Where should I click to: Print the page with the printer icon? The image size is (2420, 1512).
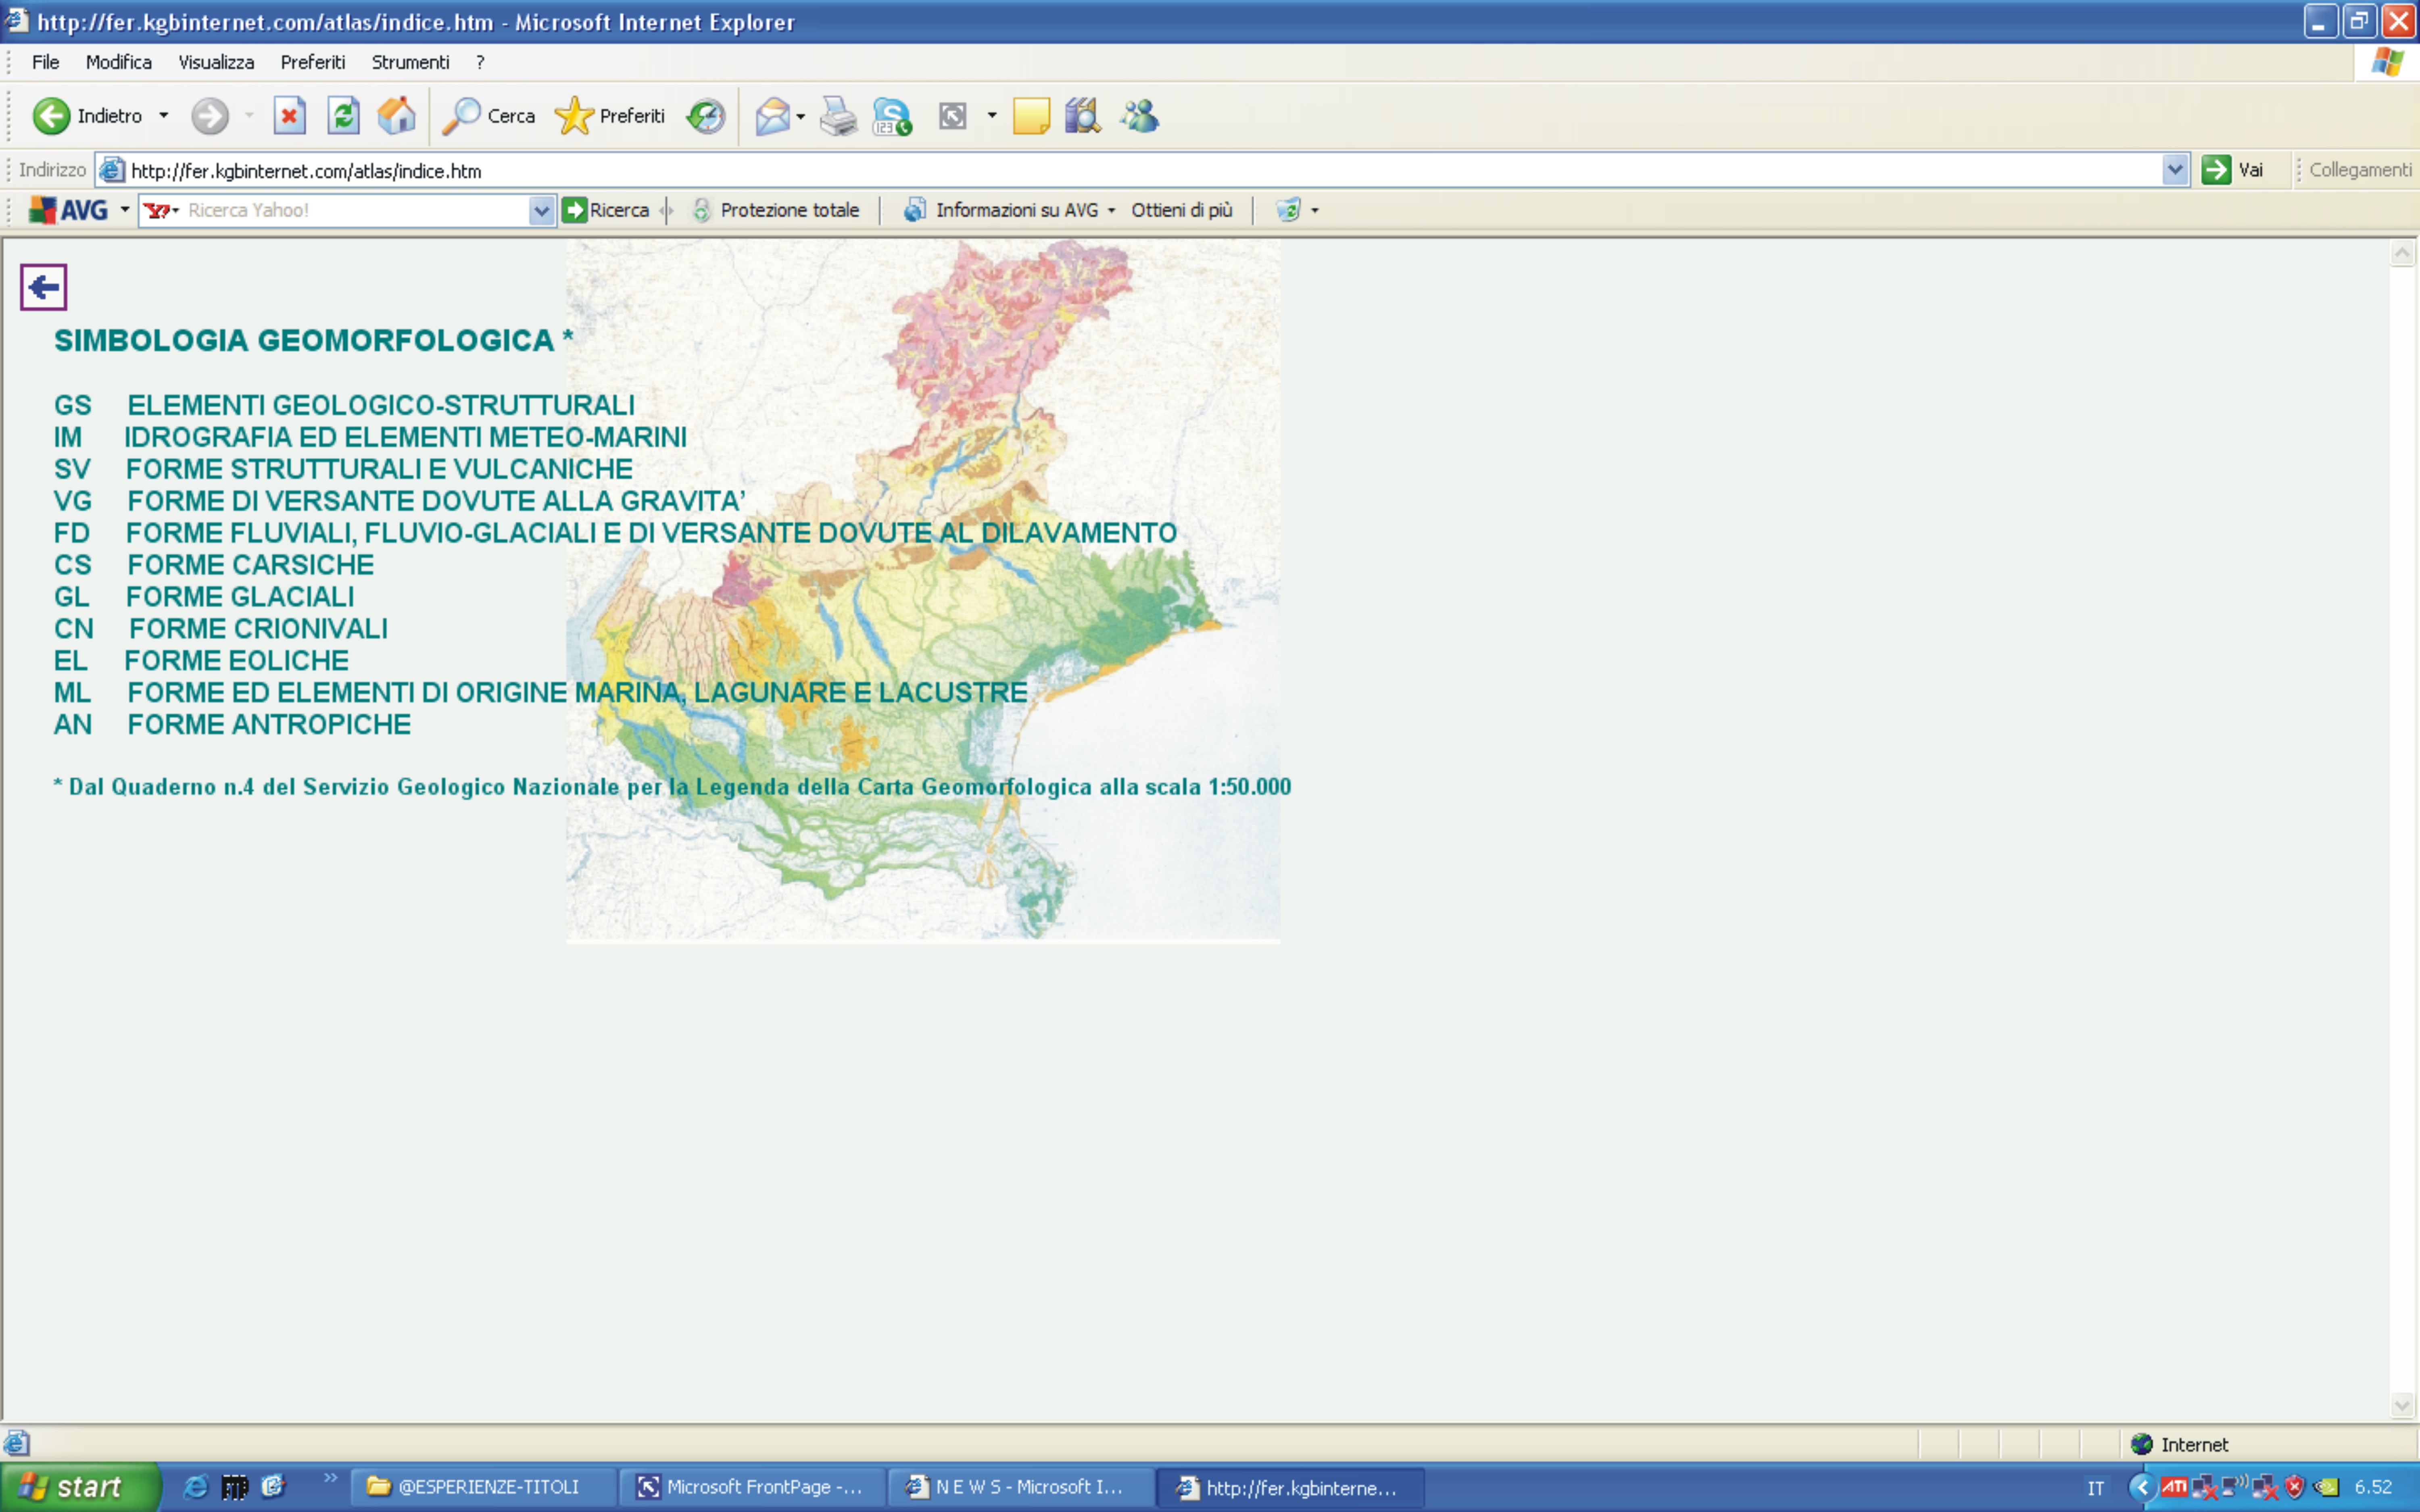[x=838, y=116]
